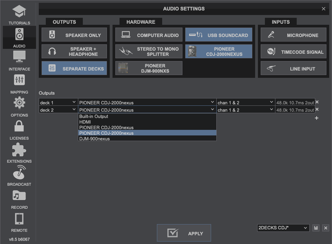The image size is (332, 244).
Task: Remove the deck 2 output row
Action: click(x=317, y=110)
